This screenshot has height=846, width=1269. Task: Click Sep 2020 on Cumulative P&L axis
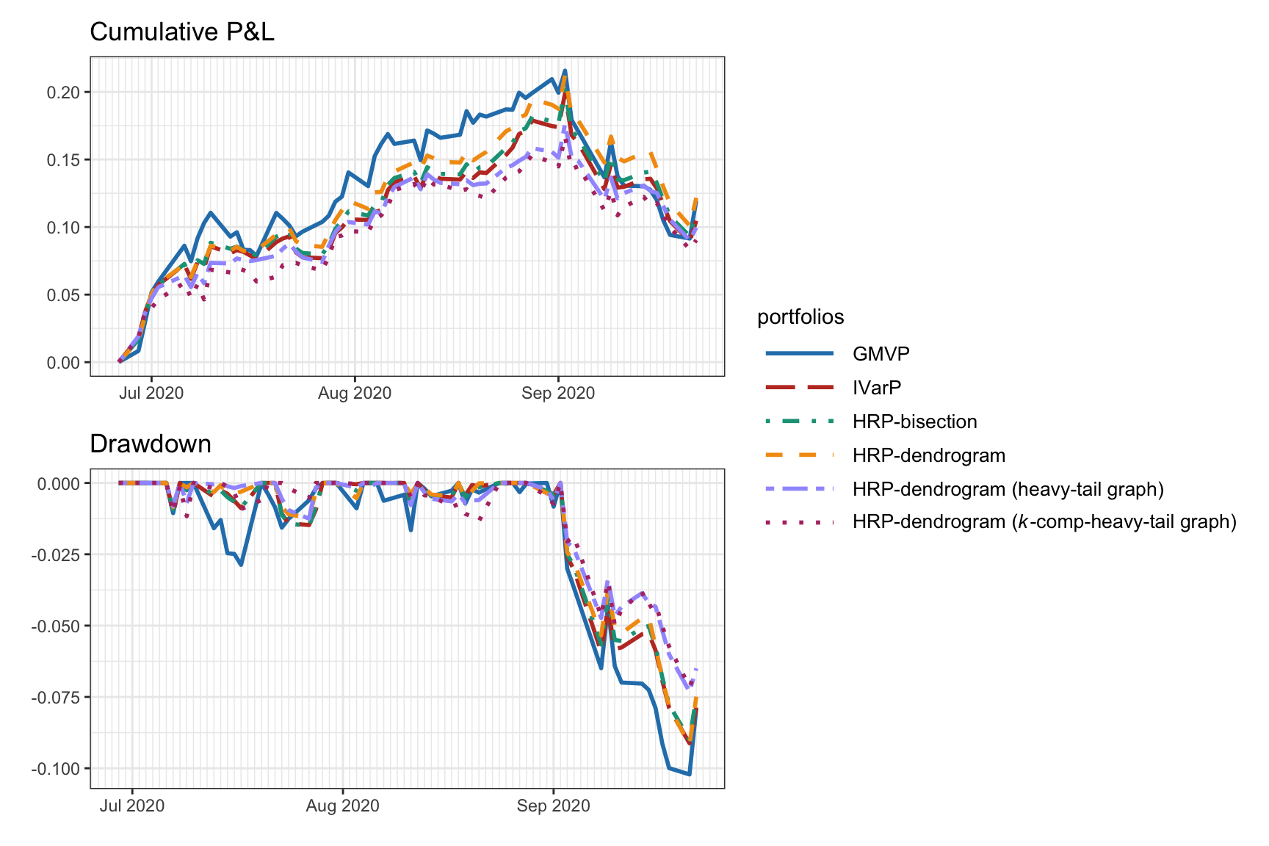558,393
